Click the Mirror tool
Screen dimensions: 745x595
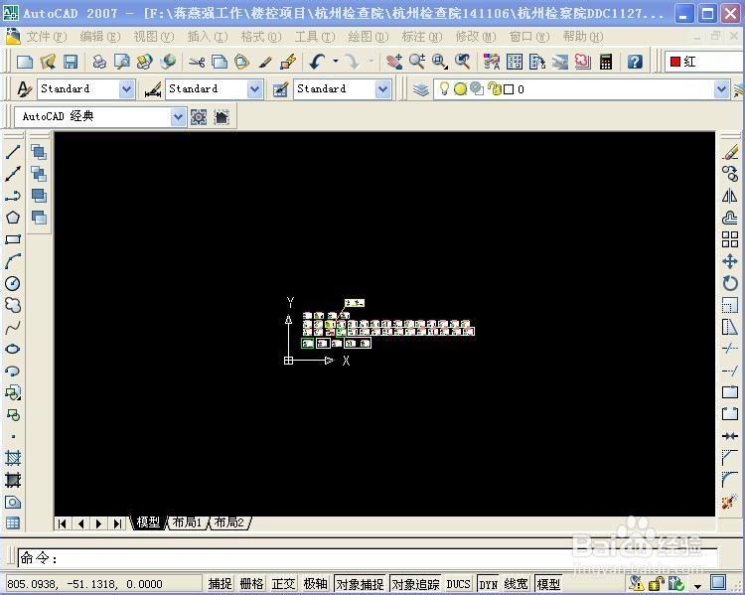[730, 196]
